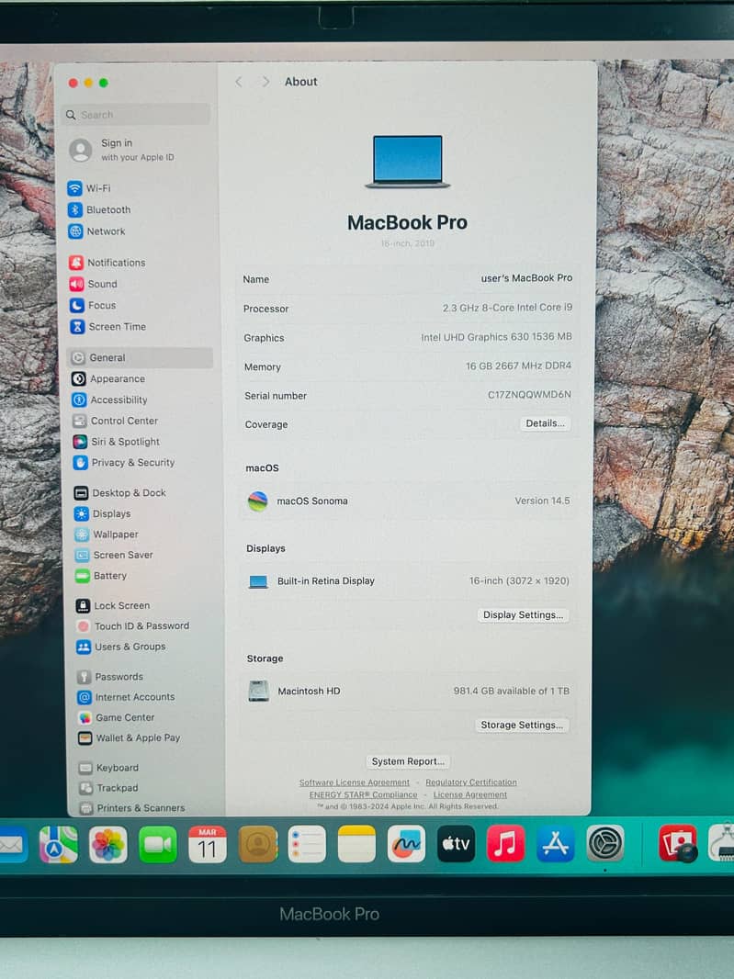Image resolution: width=734 pixels, height=979 pixels.
Task: Launch Music from the Dock
Action: point(505,844)
